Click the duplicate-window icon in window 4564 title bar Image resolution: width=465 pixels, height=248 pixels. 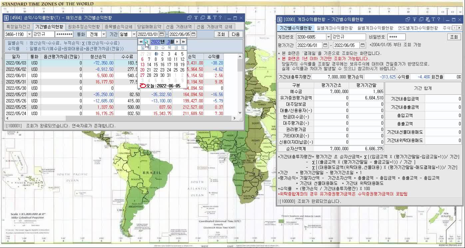202,18
